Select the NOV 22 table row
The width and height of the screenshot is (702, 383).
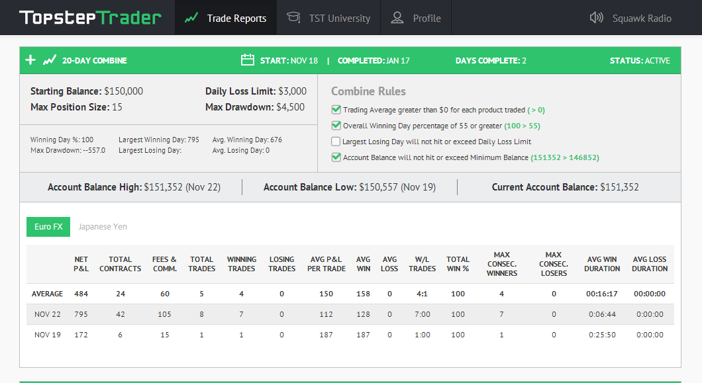tap(350, 314)
